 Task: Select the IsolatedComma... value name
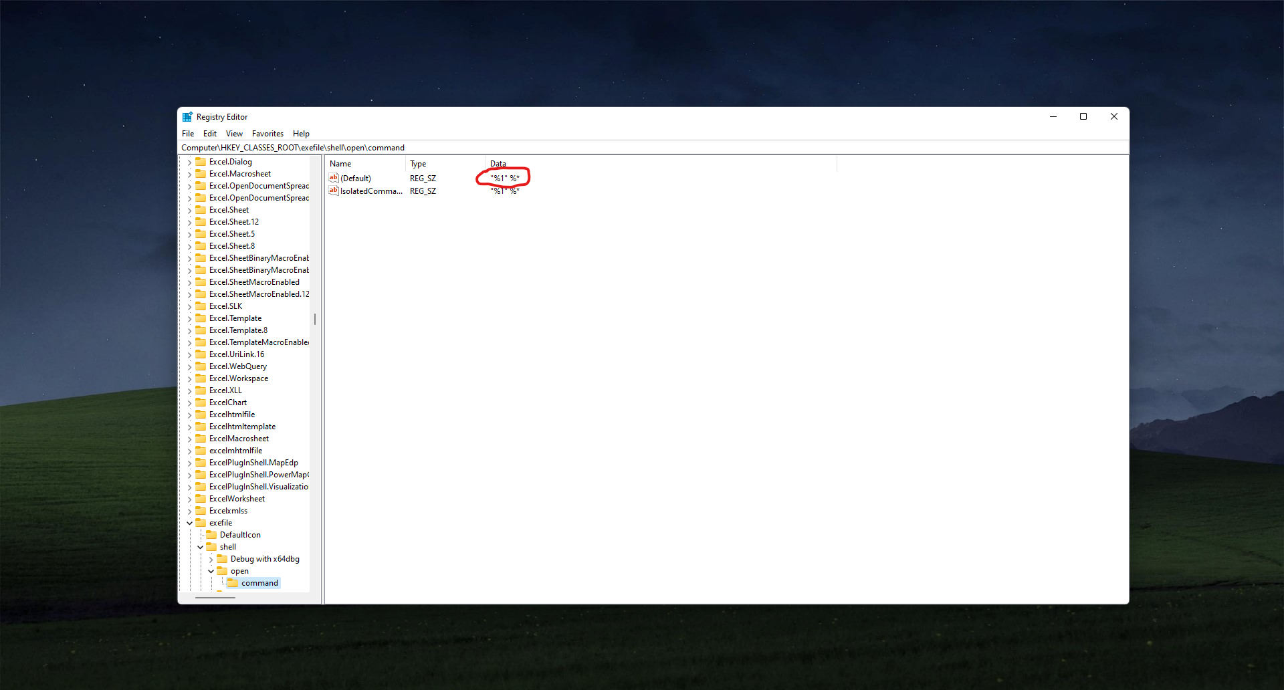[371, 191]
